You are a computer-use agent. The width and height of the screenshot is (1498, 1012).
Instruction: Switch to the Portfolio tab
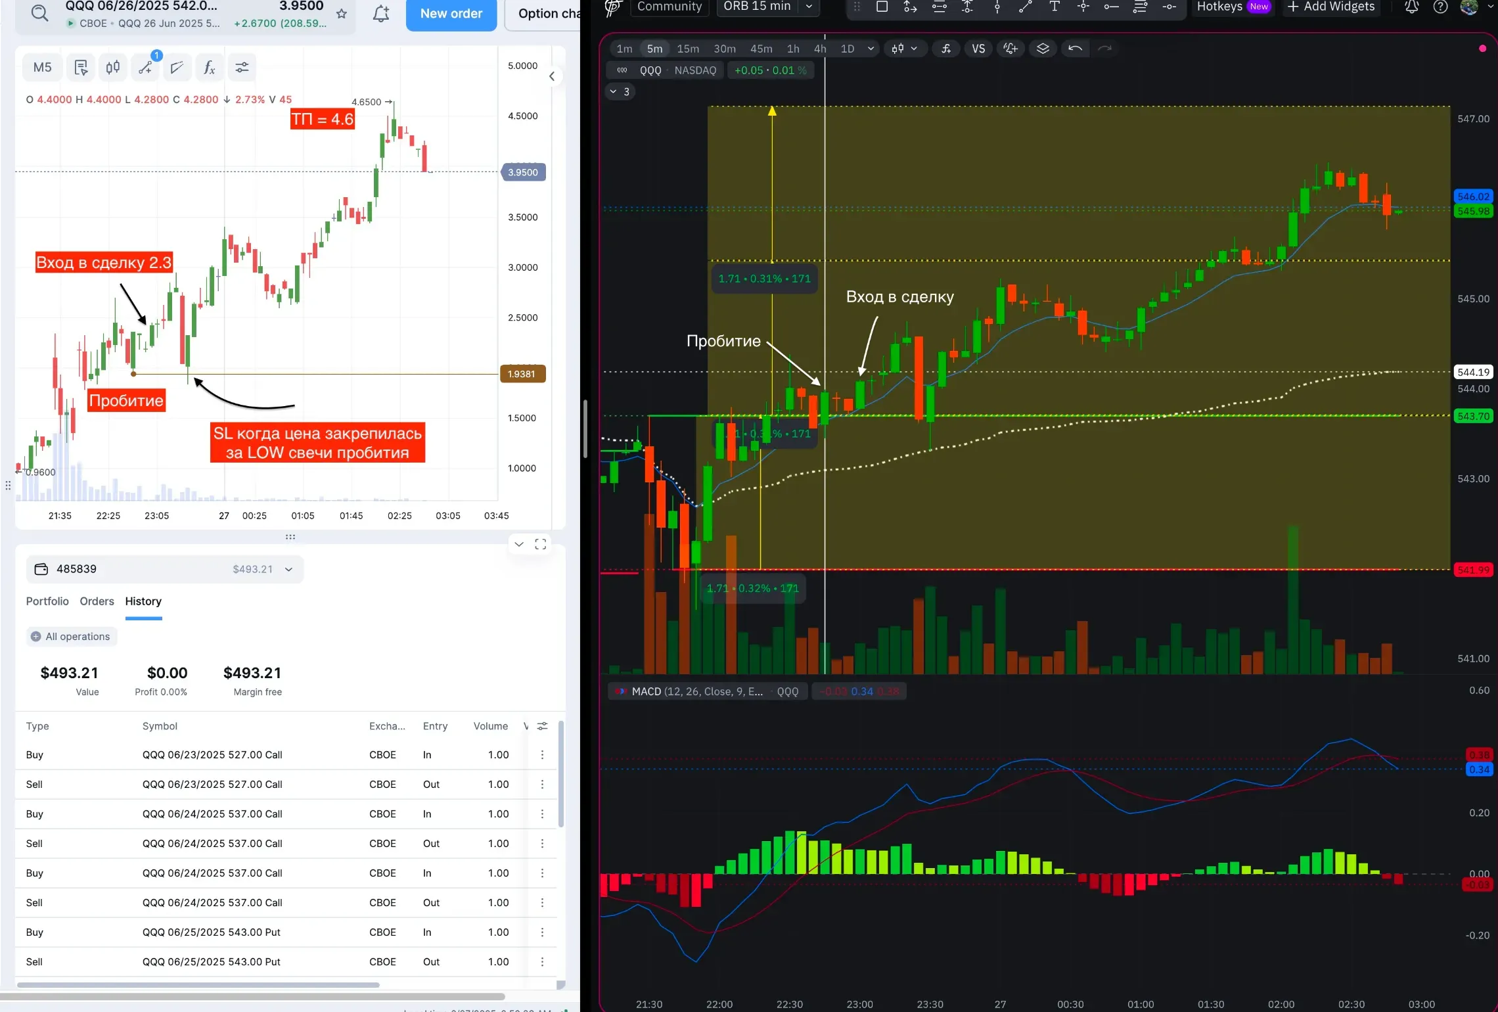pyautogui.click(x=47, y=601)
